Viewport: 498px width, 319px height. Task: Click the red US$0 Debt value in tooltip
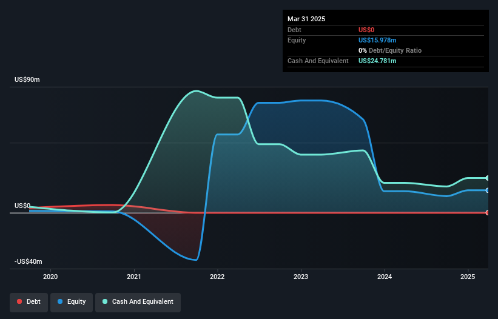click(366, 30)
